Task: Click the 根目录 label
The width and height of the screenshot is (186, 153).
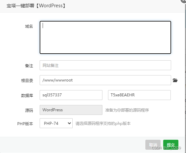Action: click(27, 81)
